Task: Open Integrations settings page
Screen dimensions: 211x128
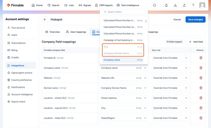Action: click(x=21, y=66)
